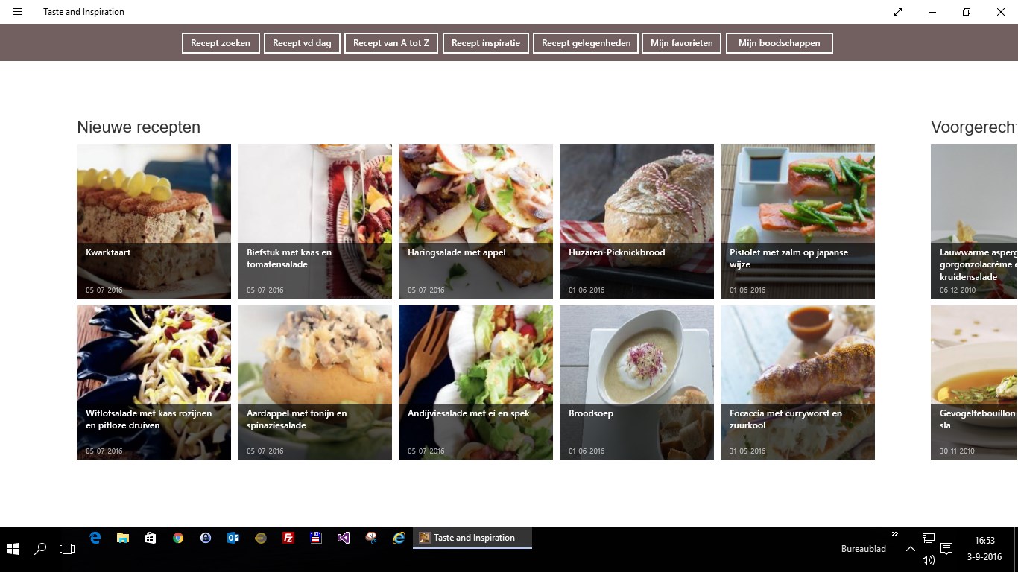Open Focaccia met curryworst en zuurkool

(797, 382)
